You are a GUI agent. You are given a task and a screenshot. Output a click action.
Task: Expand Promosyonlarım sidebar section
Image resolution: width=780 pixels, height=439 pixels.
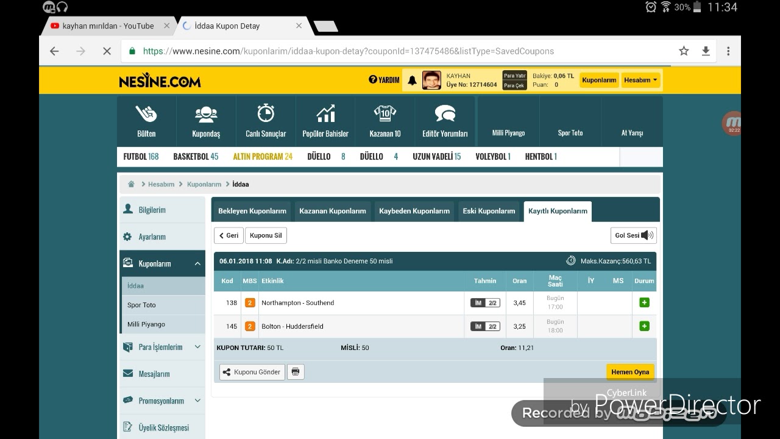click(162, 401)
